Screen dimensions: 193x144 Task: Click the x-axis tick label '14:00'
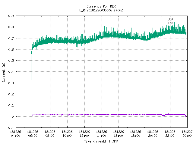point(101,136)
